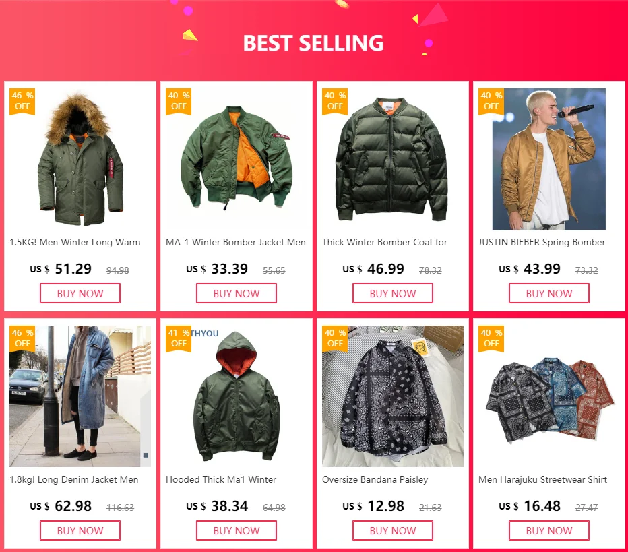This screenshot has height=552, width=628.
Task: Click Buy Now for the $33.39 MA-1 jacket
Action: point(237,293)
